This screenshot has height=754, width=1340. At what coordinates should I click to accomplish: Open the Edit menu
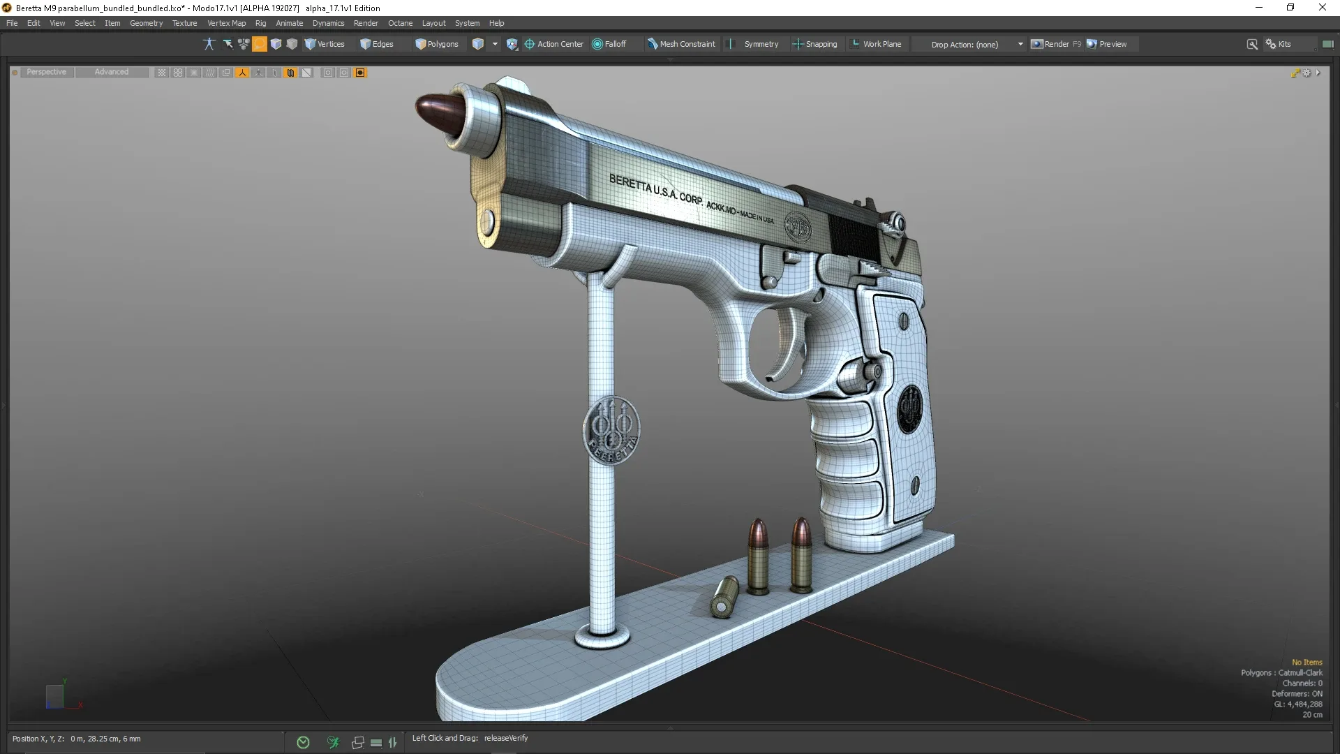click(x=33, y=23)
